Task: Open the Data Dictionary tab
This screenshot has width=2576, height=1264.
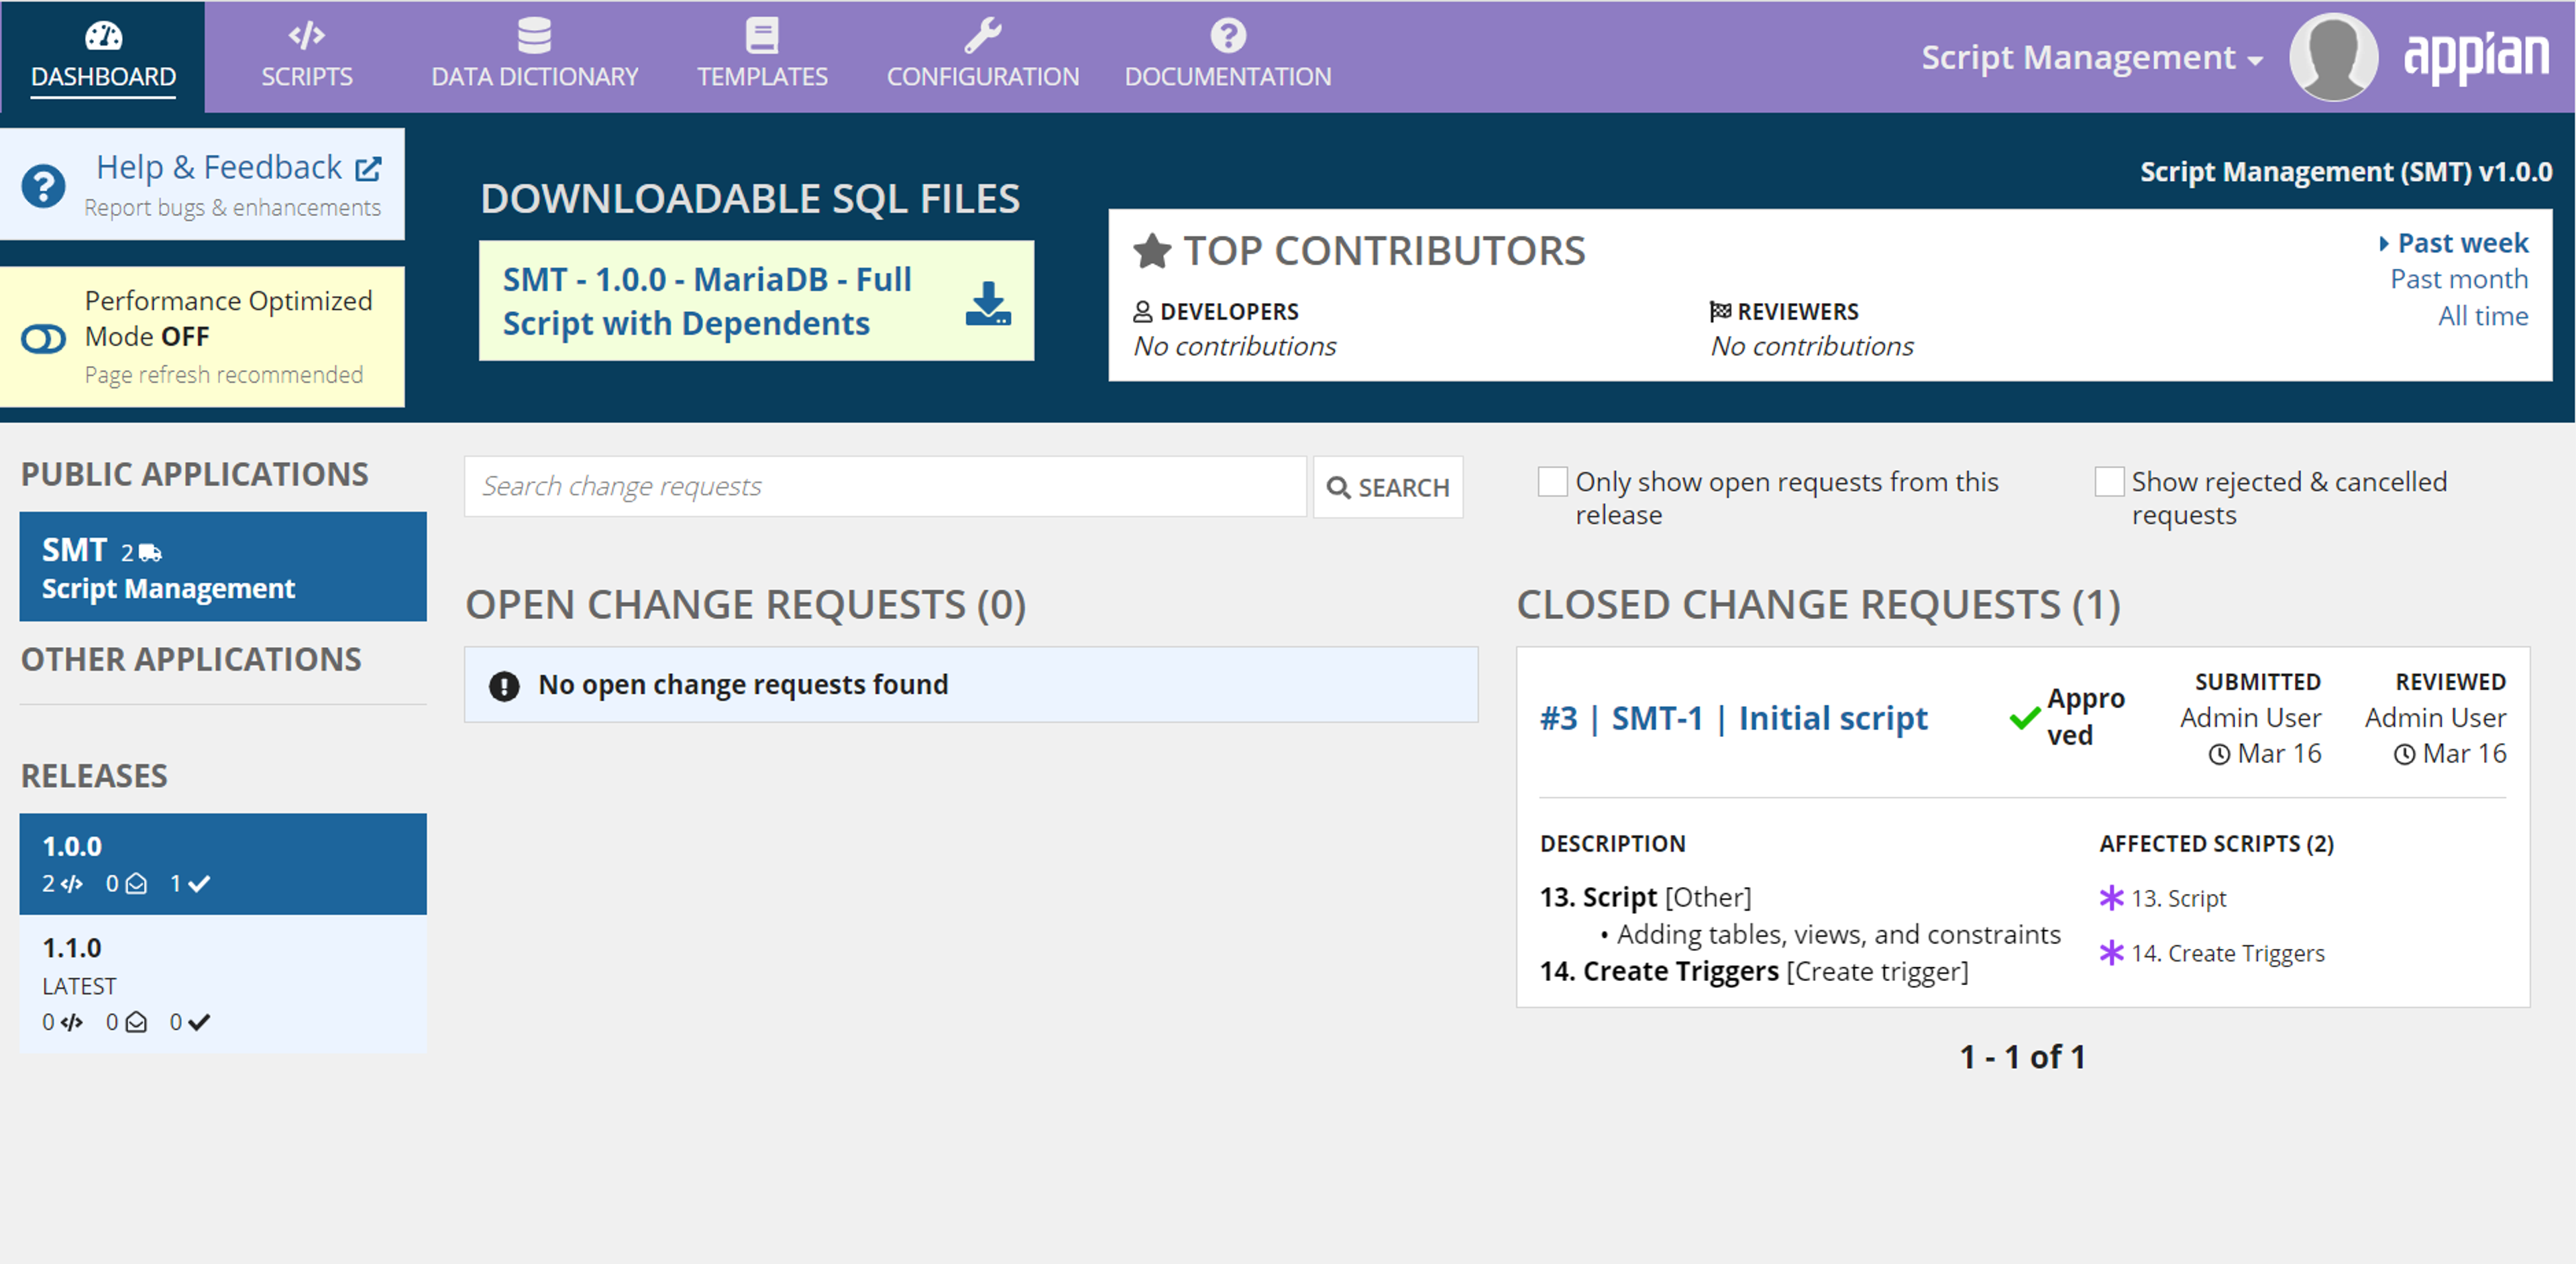Action: 534,57
